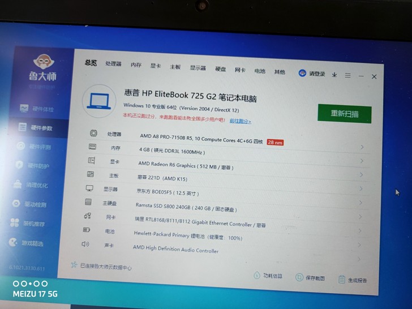
Task: Switch to the 主板 tab
Action: pyautogui.click(x=175, y=67)
